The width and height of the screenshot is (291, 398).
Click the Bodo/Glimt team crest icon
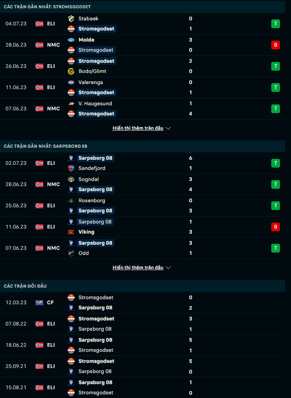[x=71, y=71]
